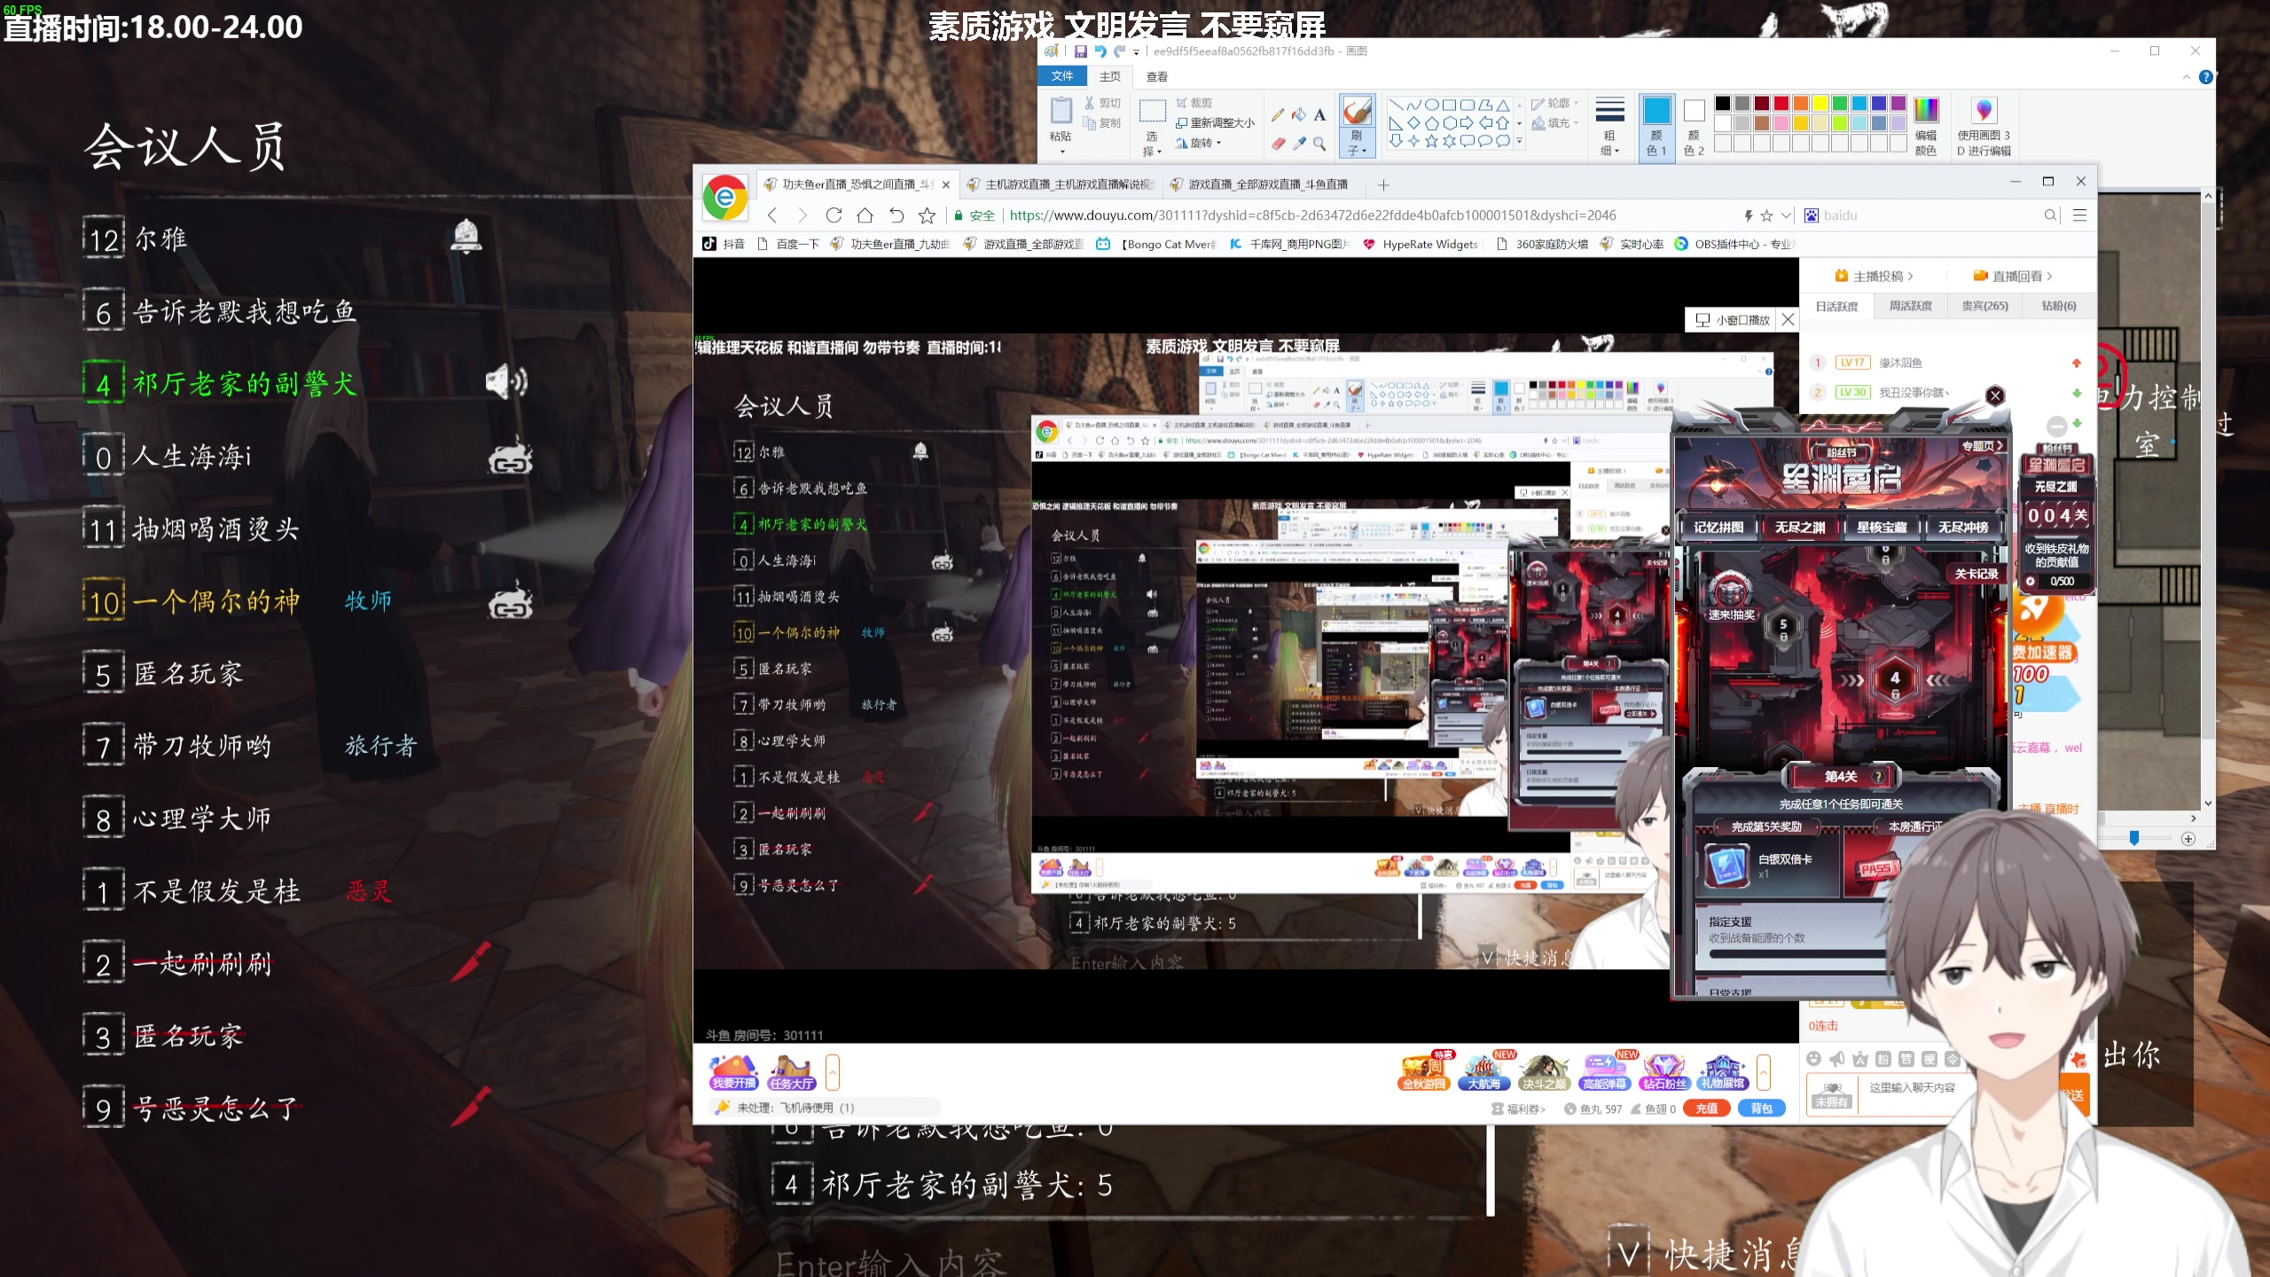The width and height of the screenshot is (2270, 1277).
Task: Click the 福利券 link
Action: click(1518, 1109)
